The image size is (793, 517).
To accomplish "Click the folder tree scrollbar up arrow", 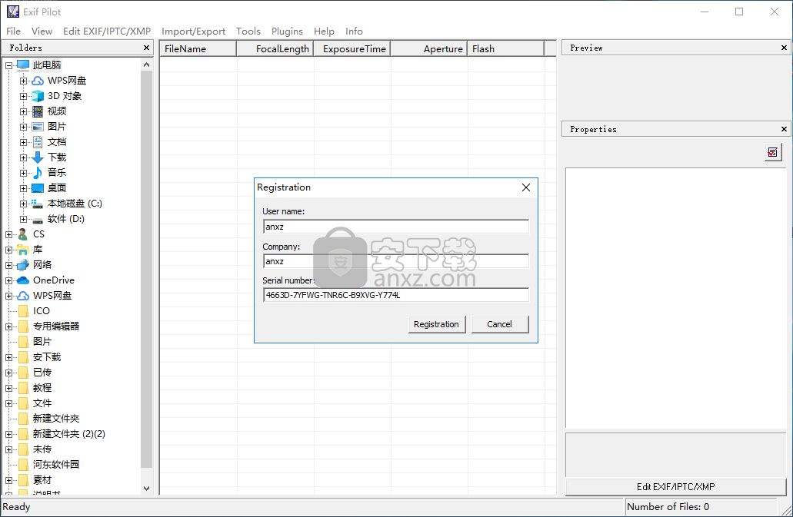I will 147,65.
